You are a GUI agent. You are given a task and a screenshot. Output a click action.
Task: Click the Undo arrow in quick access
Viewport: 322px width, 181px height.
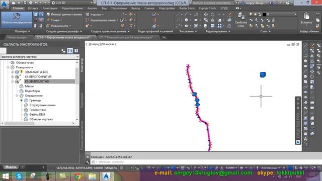pos(36,3)
